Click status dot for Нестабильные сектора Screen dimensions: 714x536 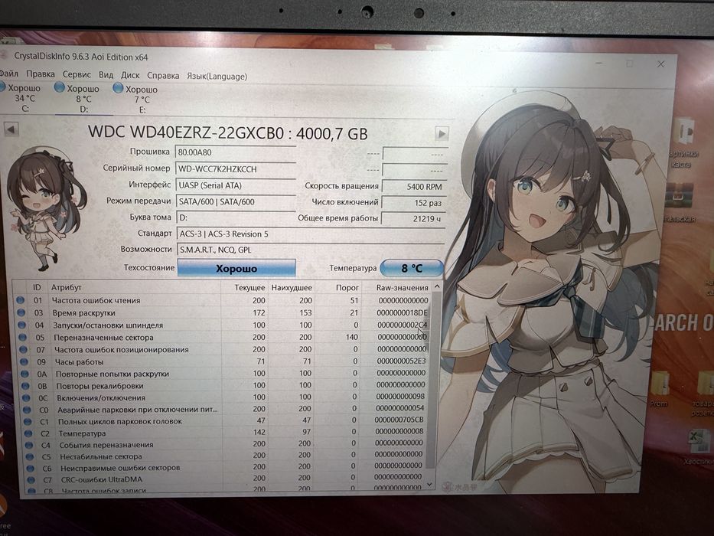click(30, 456)
